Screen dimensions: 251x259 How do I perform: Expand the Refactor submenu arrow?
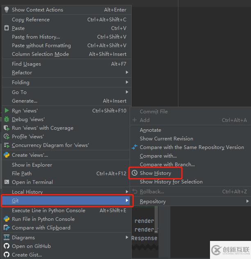(x=127, y=72)
